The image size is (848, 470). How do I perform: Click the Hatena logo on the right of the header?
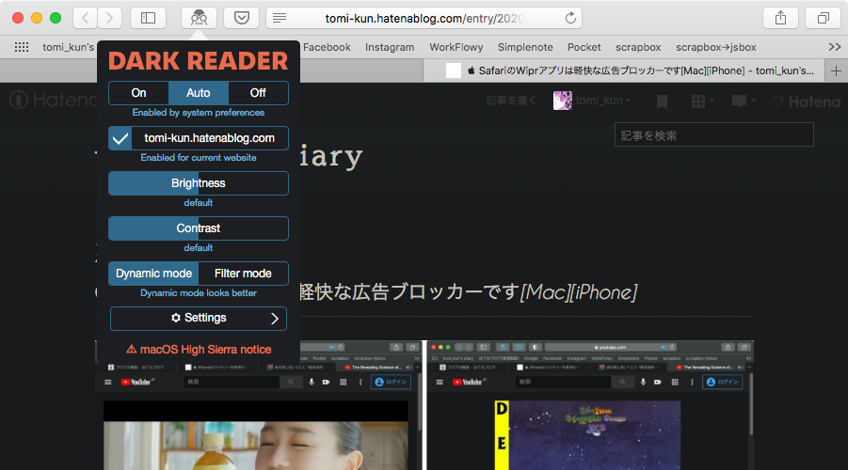[x=807, y=101]
